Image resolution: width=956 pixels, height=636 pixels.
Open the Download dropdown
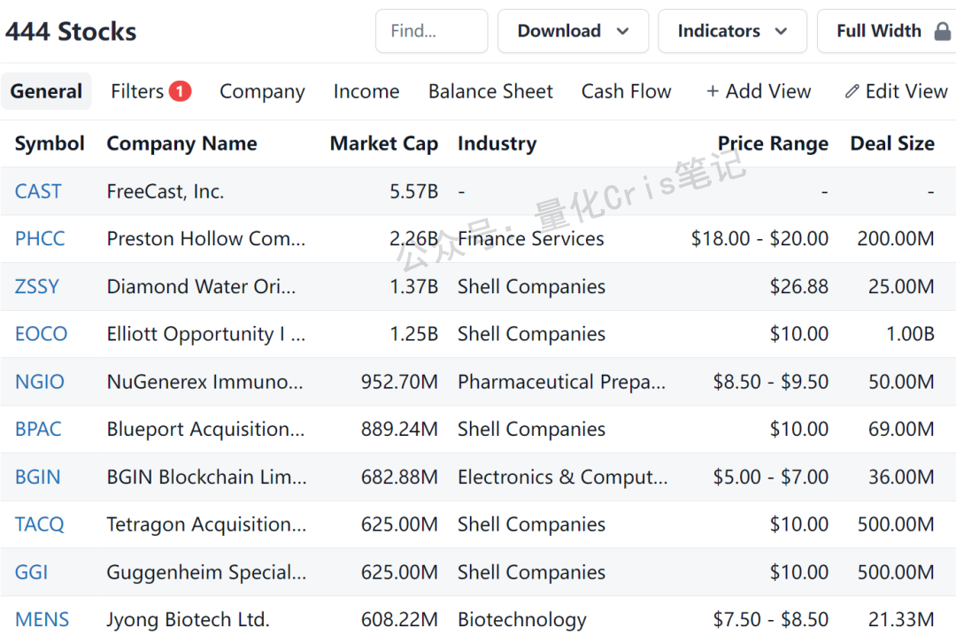573,31
